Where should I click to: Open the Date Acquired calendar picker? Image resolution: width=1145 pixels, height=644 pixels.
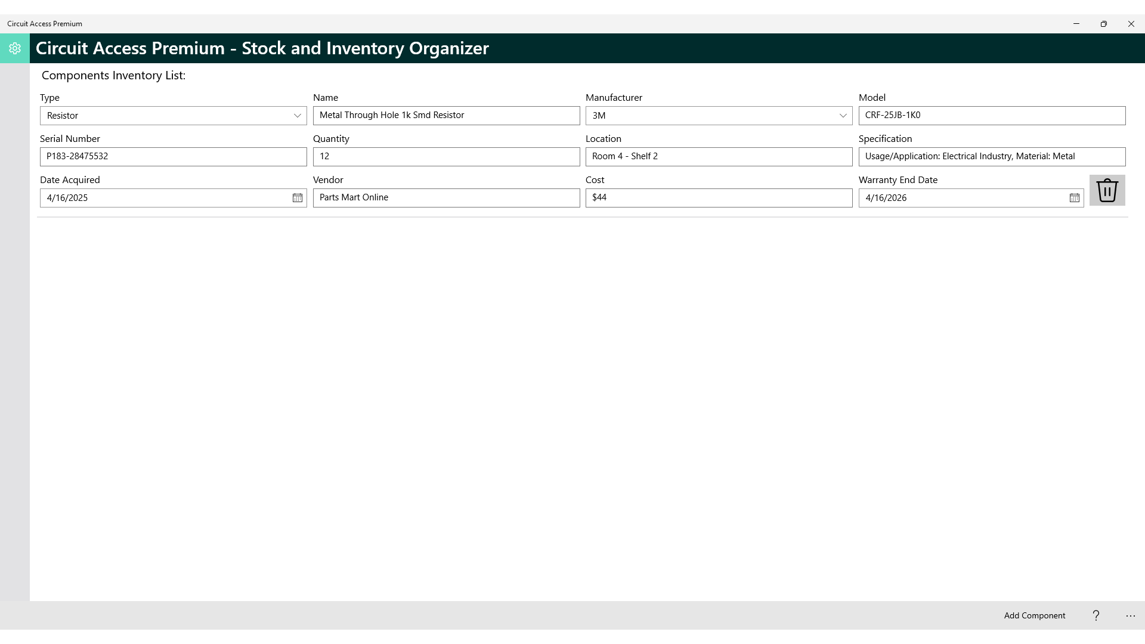point(298,197)
